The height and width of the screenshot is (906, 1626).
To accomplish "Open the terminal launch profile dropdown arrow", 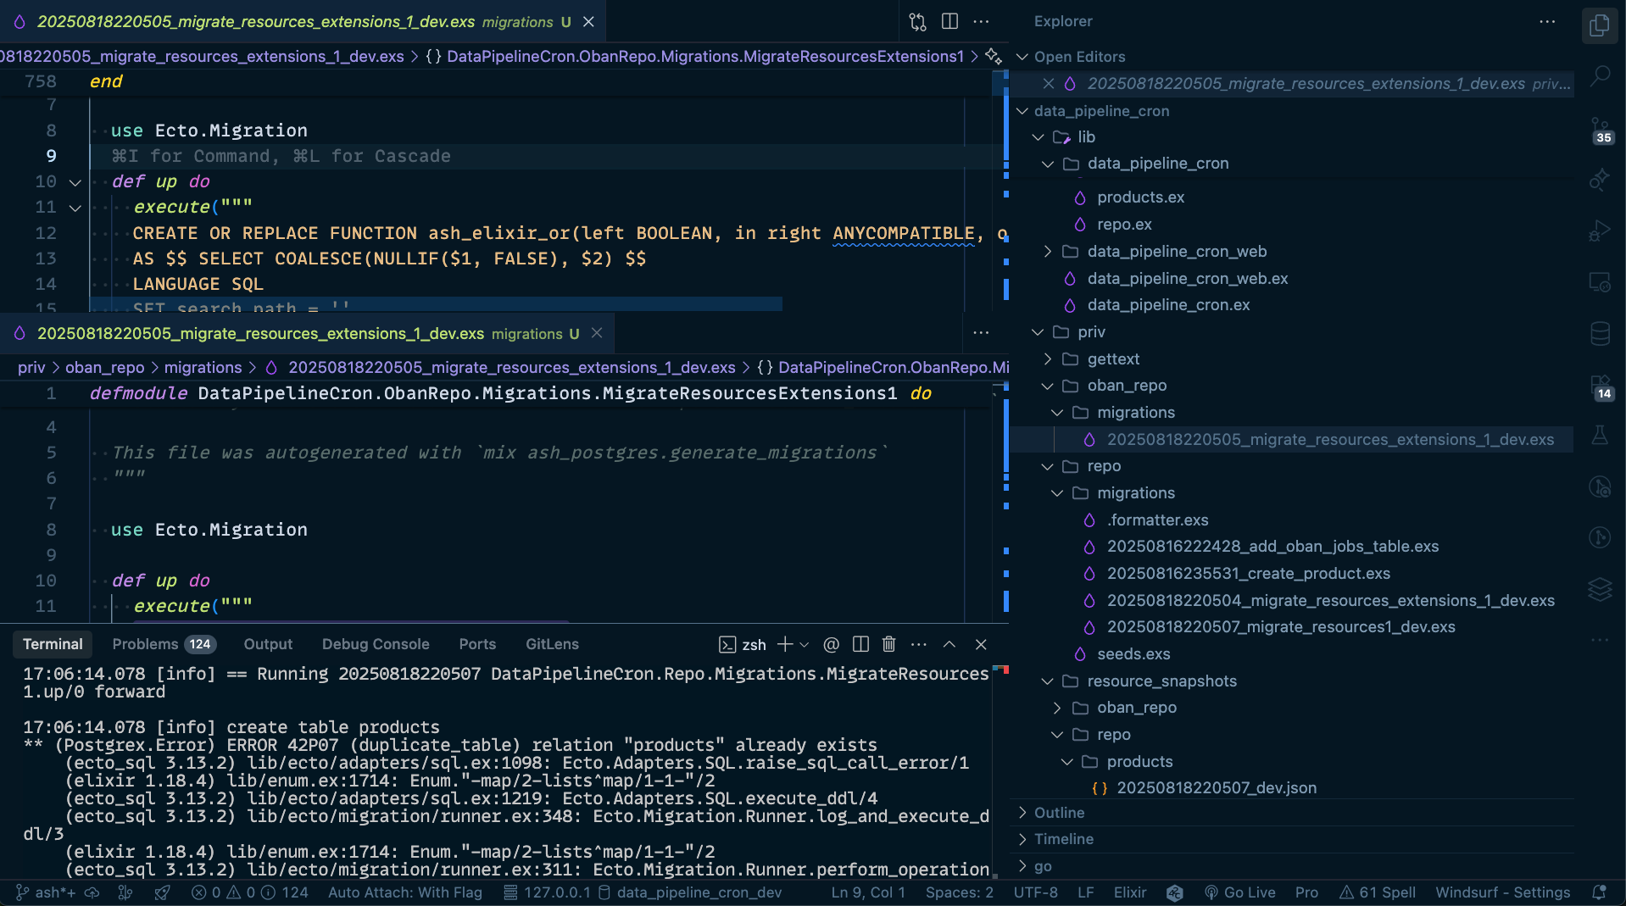I will pyautogui.click(x=805, y=644).
